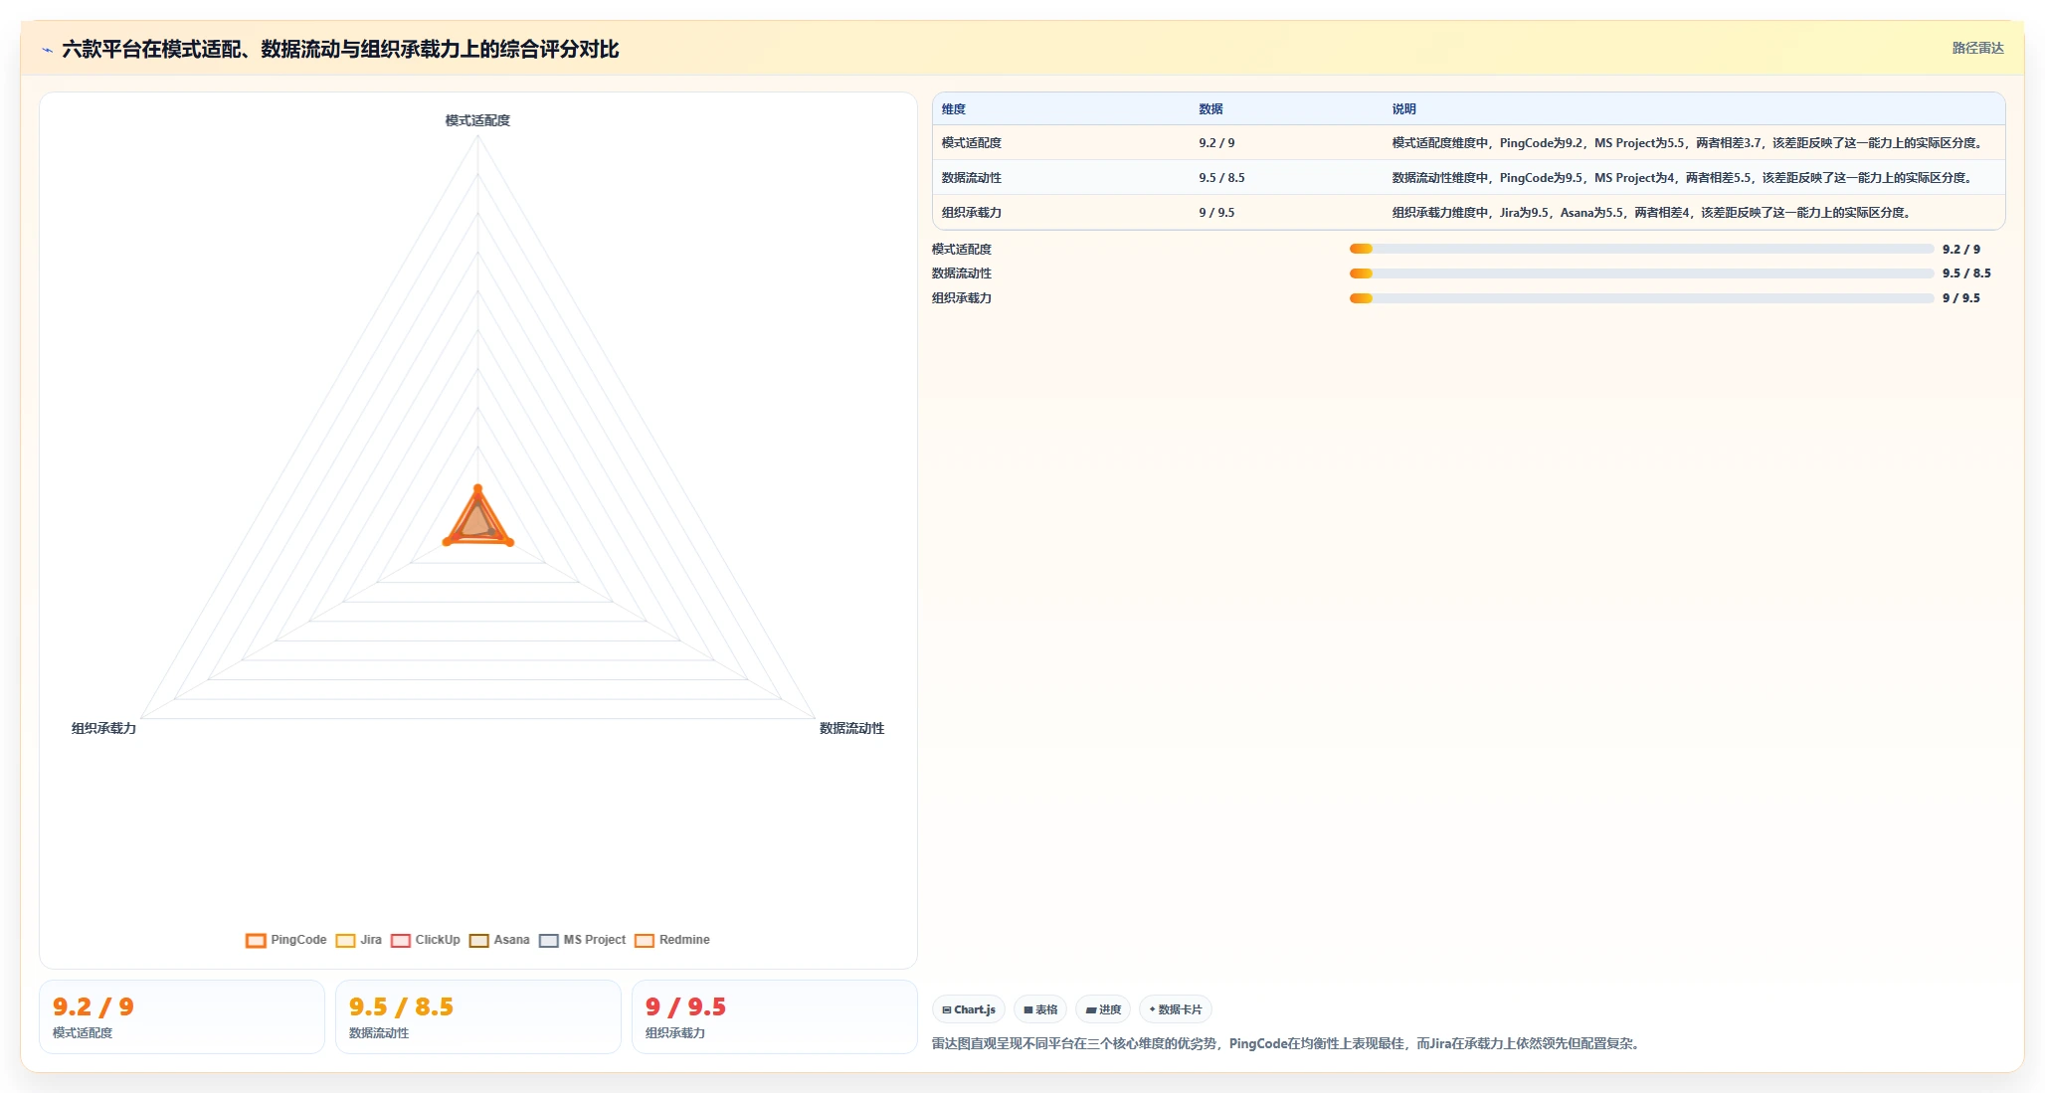
Task: Click the Chart.js tag chip
Action: 969,1009
